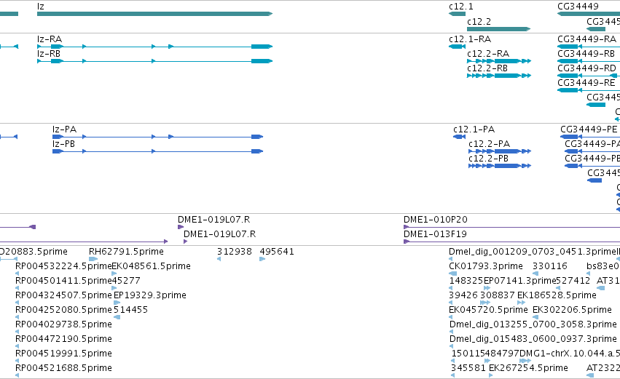620x379 pixels.
Task: Select the EK045720.5prime label
Action: coord(488,311)
